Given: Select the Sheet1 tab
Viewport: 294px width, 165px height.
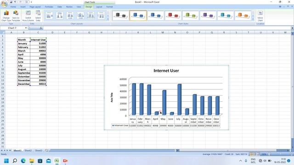Looking at the screenshot, I should tap(17, 151).
